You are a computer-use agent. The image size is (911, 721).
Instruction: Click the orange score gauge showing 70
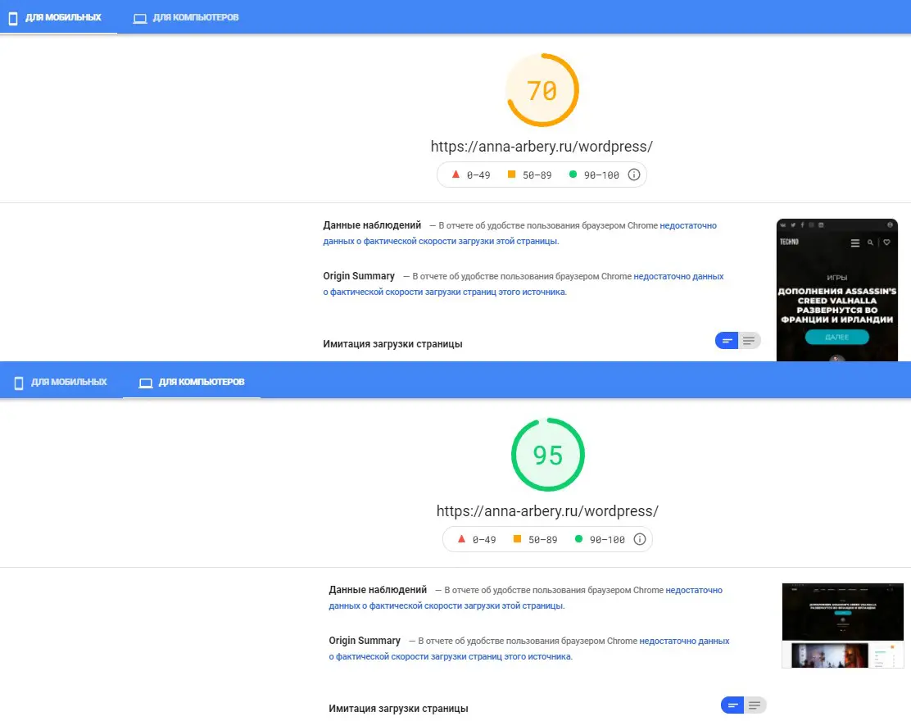coord(542,90)
